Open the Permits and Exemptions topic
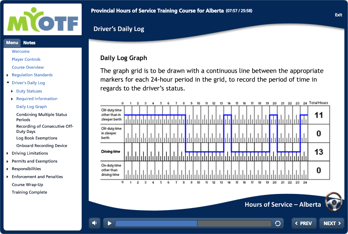 coord(34,161)
